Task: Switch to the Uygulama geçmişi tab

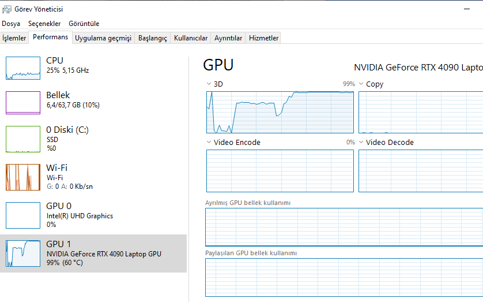Action: 103,38
